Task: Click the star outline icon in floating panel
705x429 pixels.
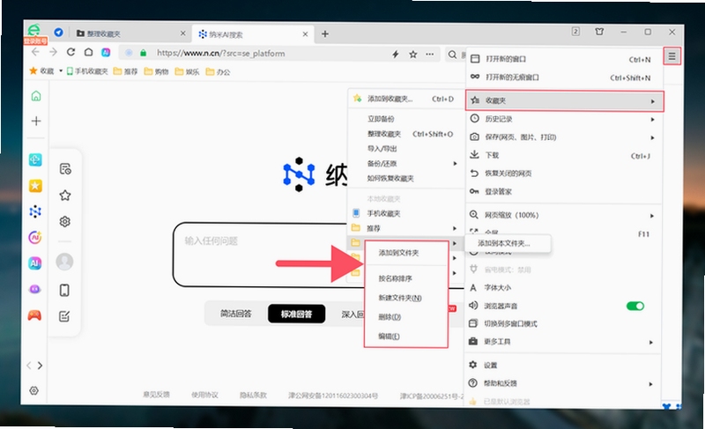Action: pos(64,195)
